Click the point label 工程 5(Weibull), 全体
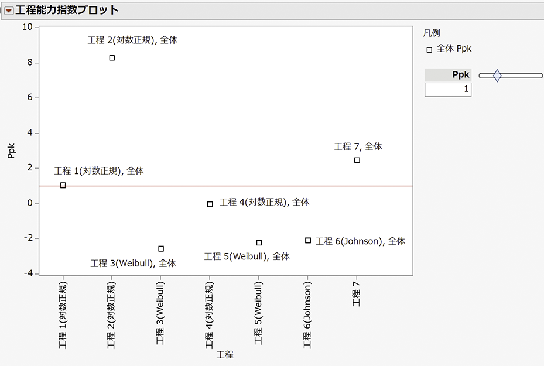The image size is (544, 366). (247, 256)
